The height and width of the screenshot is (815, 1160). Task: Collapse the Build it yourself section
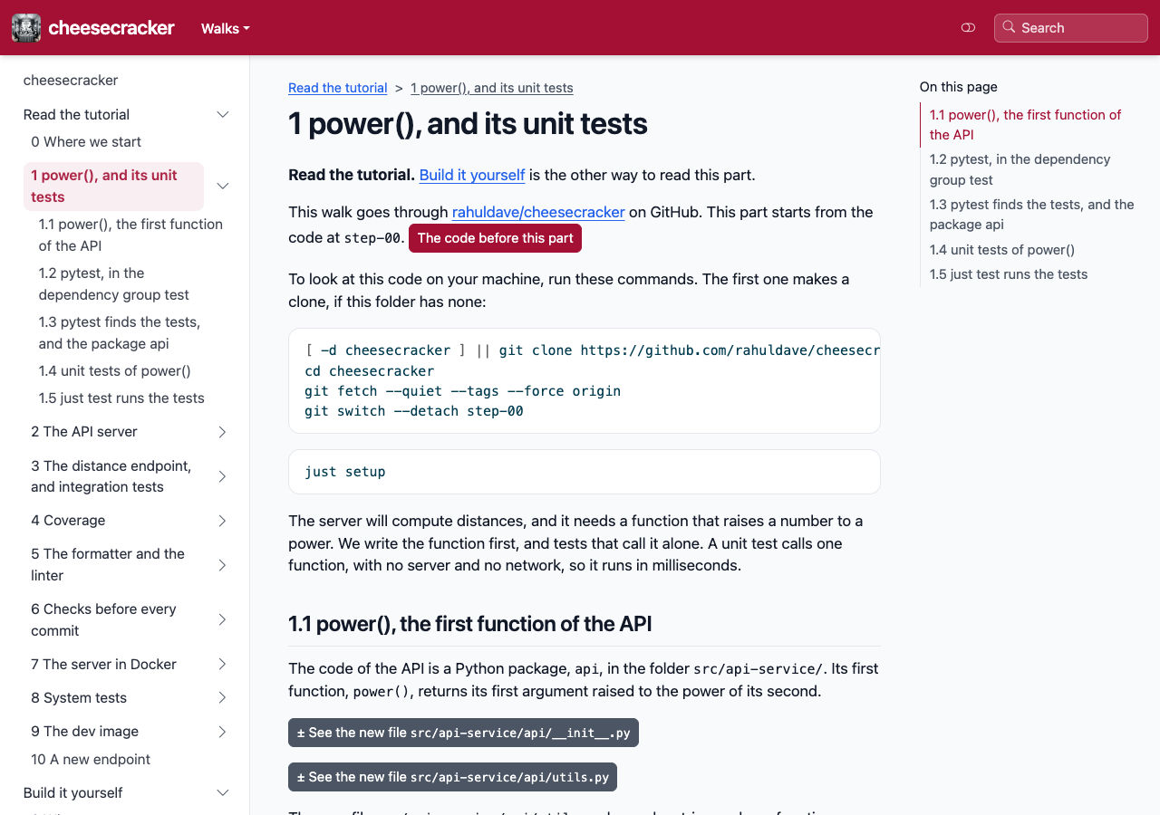(223, 792)
